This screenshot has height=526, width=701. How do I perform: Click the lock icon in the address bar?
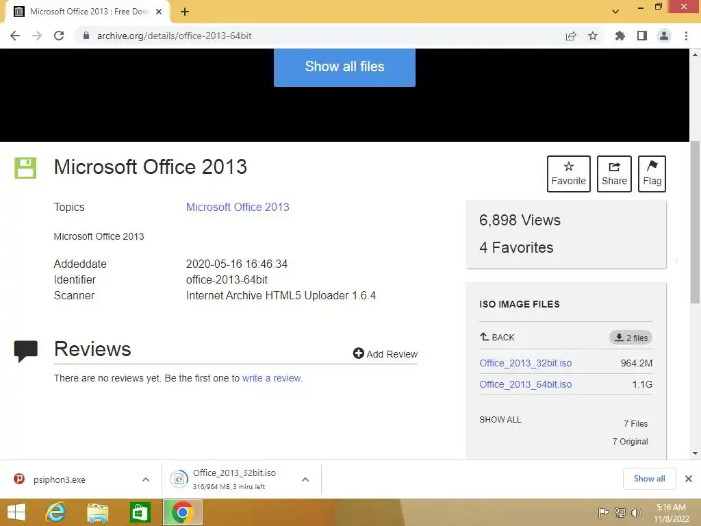point(86,36)
